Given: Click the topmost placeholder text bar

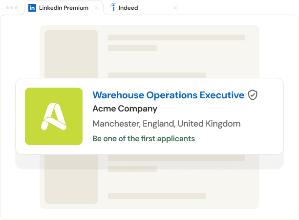Looking at the screenshot, I should [x=176, y=37].
